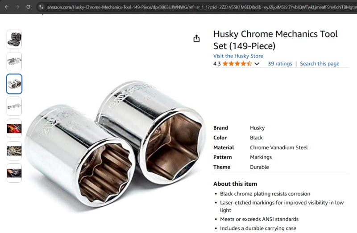Expand the 4.3 star rating dropdown chevron
The width and height of the screenshot is (357, 233).
257,64
